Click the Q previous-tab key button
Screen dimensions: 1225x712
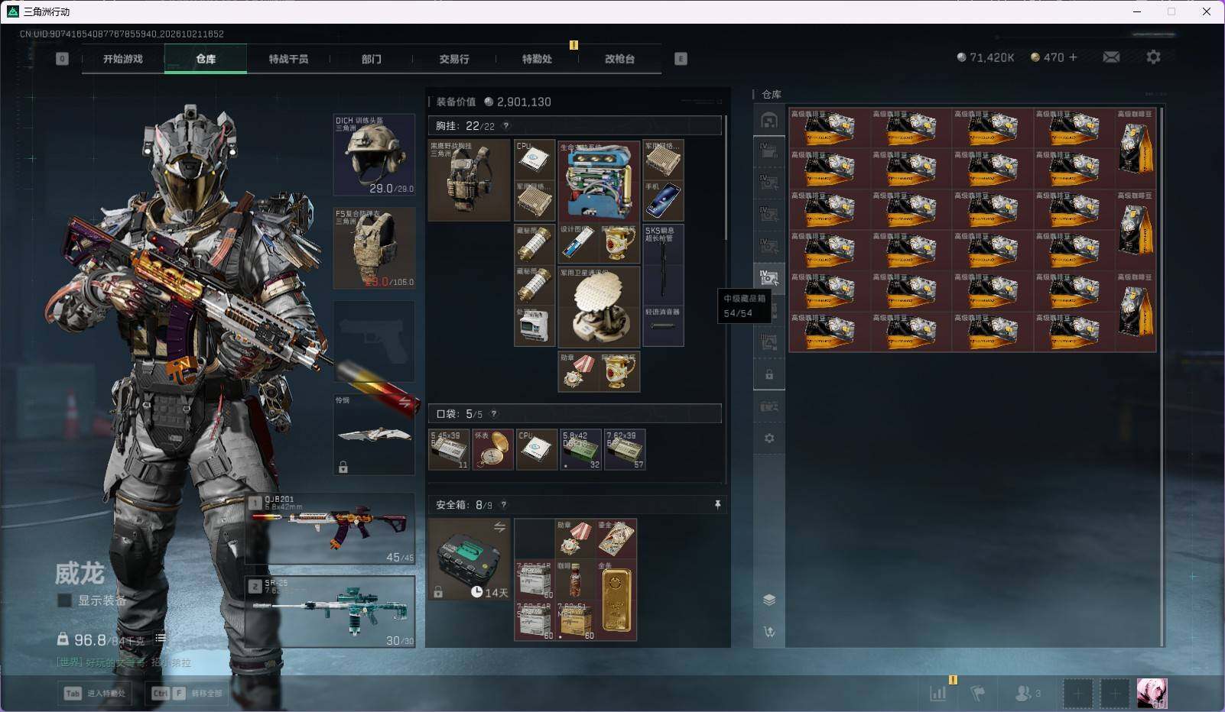pos(62,59)
